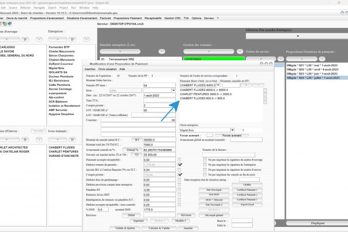Click the Export Excel button

pyautogui.click(x=247, y=205)
